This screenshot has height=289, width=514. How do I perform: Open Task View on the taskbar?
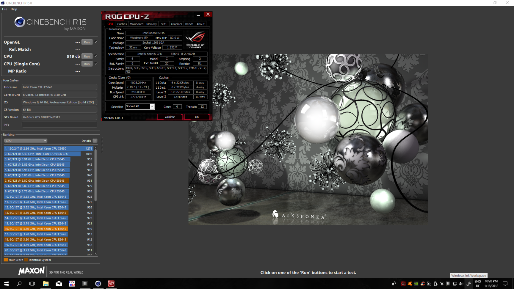[x=32, y=284]
